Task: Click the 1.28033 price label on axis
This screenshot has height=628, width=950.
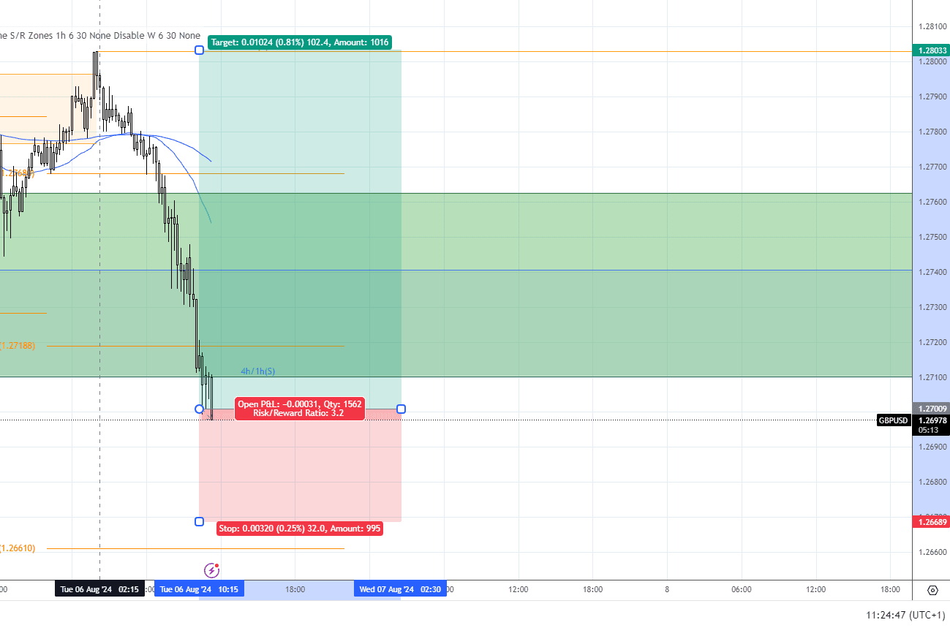Action: click(931, 50)
